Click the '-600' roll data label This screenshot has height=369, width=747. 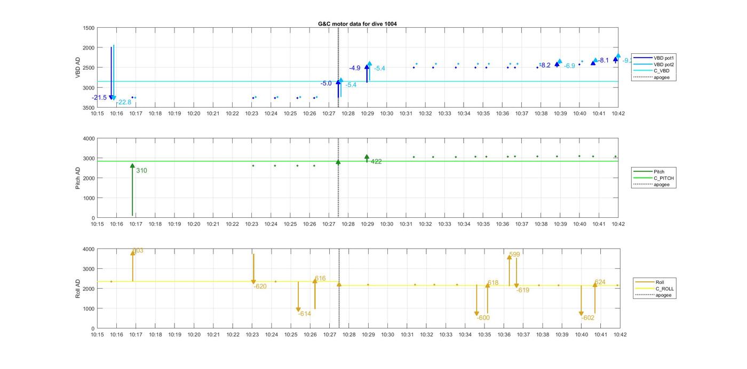[483, 318]
